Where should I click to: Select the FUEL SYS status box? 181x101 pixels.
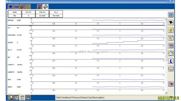[x=42, y=14]
